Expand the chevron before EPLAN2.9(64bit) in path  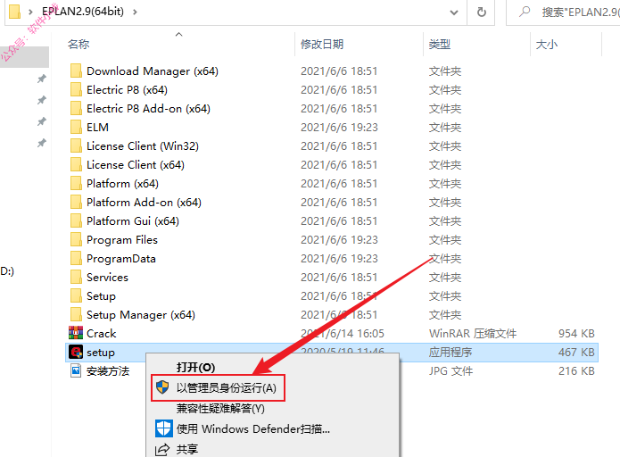click(x=30, y=12)
